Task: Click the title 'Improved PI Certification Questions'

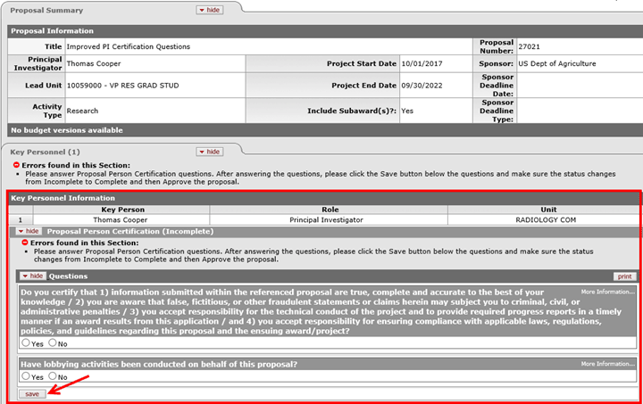Action: point(129,46)
